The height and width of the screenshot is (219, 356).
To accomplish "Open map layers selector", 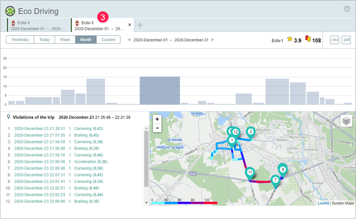I will [x=346, y=121].
